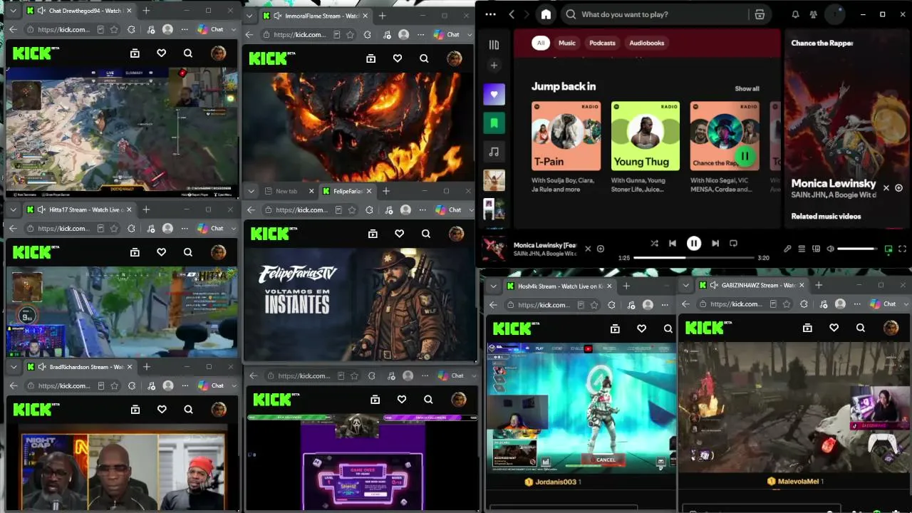Adjust the Spotify volume slider
912x513 pixels.
tap(858, 249)
